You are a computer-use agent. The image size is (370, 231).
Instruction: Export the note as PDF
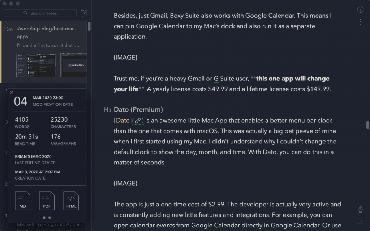(x=47, y=201)
